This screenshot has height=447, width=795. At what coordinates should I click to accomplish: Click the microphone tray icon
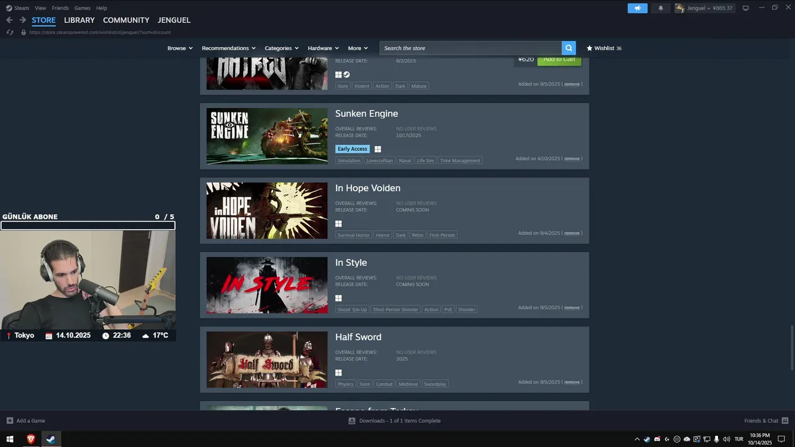[717, 439]
